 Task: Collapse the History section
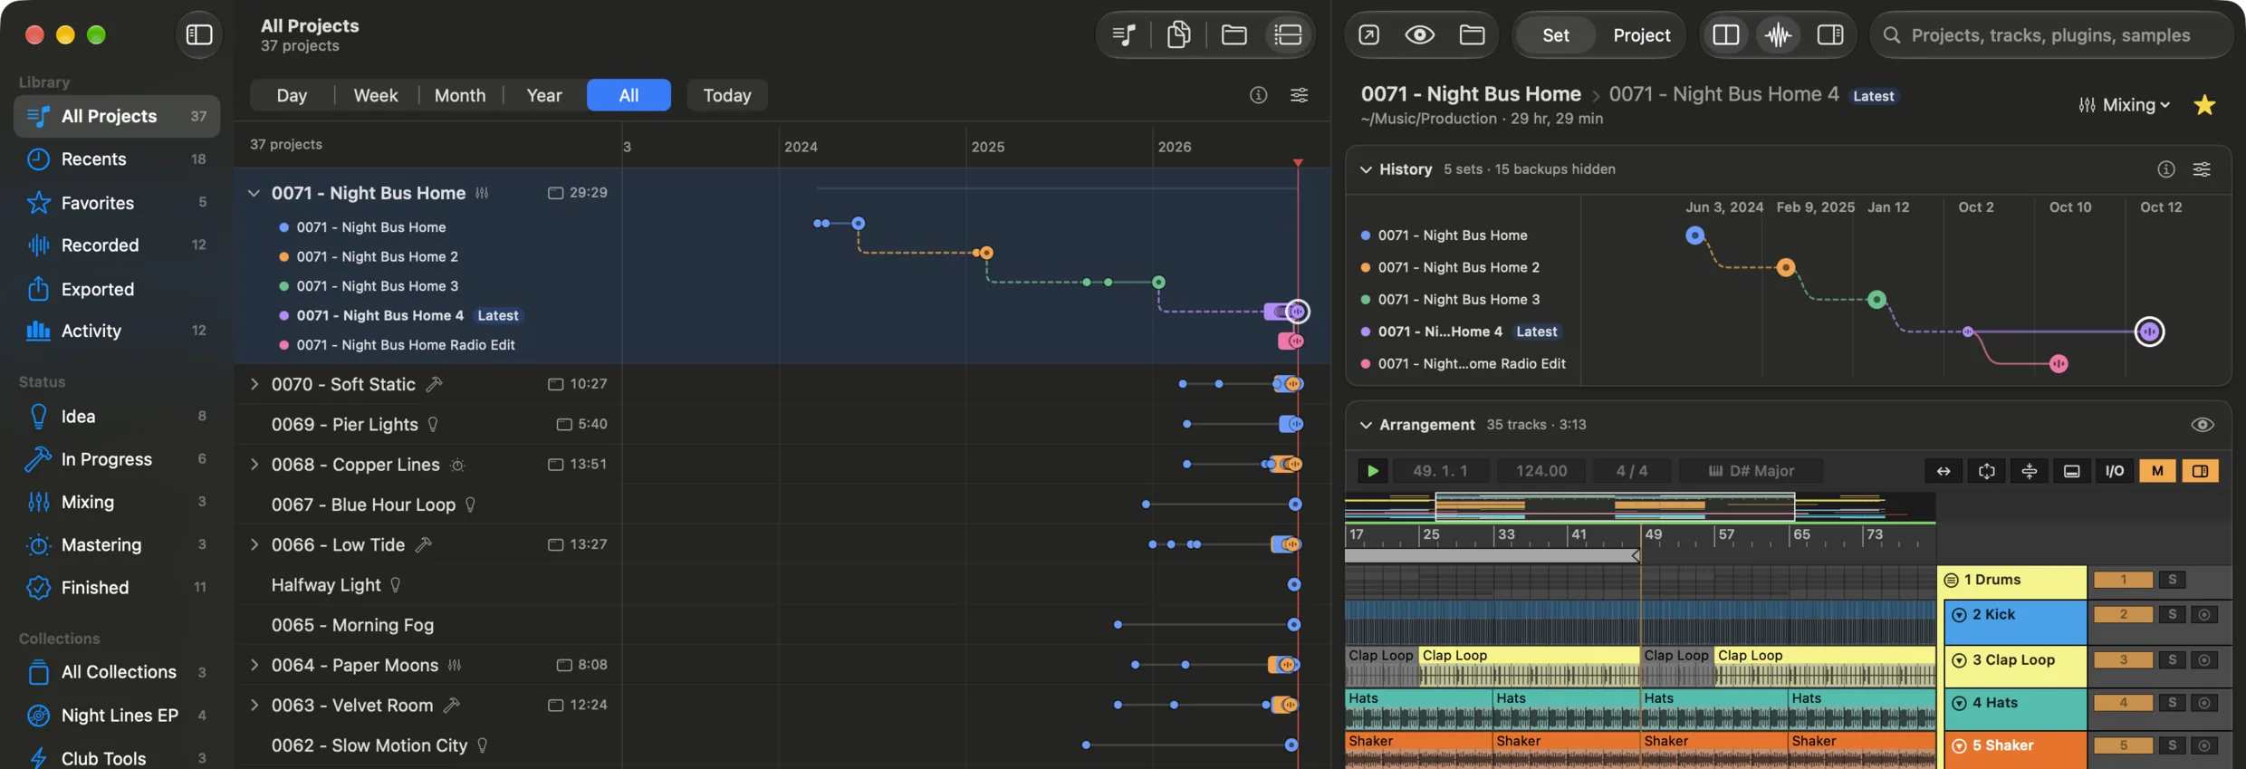[1365, 169]
